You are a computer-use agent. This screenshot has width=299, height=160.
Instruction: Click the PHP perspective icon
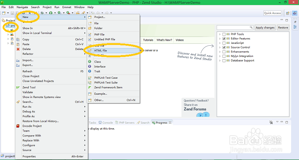pos(295,13)
